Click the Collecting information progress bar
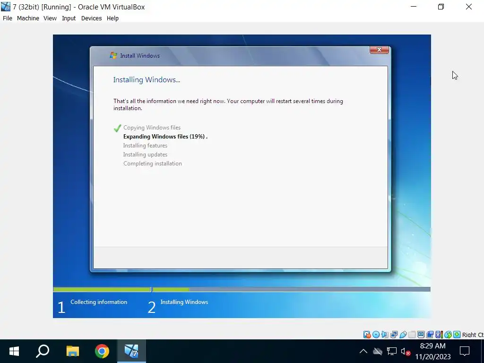 click(x=102, y=290)
